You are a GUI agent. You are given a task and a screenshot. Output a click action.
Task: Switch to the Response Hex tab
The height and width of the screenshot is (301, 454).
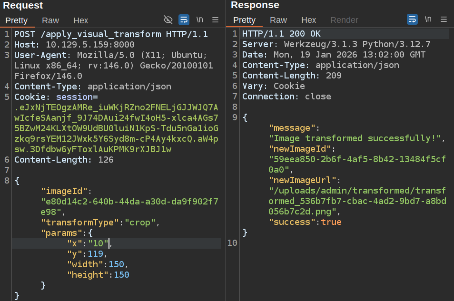(308, 20)
